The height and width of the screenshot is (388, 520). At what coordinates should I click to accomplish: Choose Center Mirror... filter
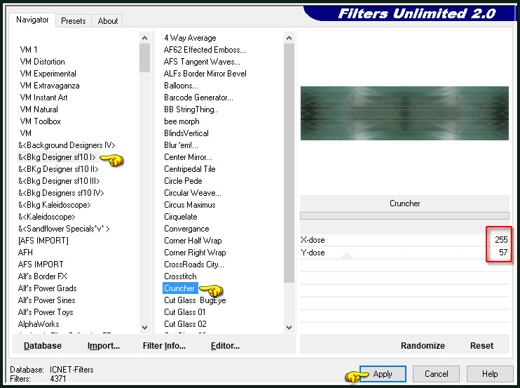188,157
